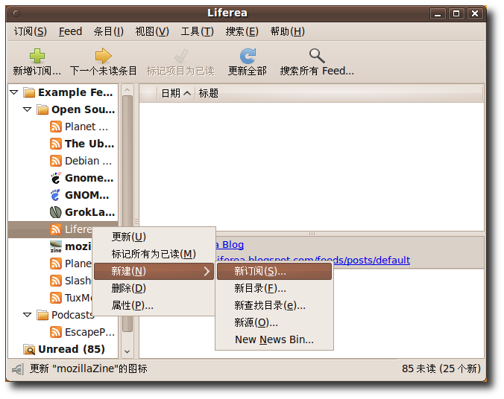504x399 pixels.
Task: Open the 视图(V) menu
Action: click(152, 31)
